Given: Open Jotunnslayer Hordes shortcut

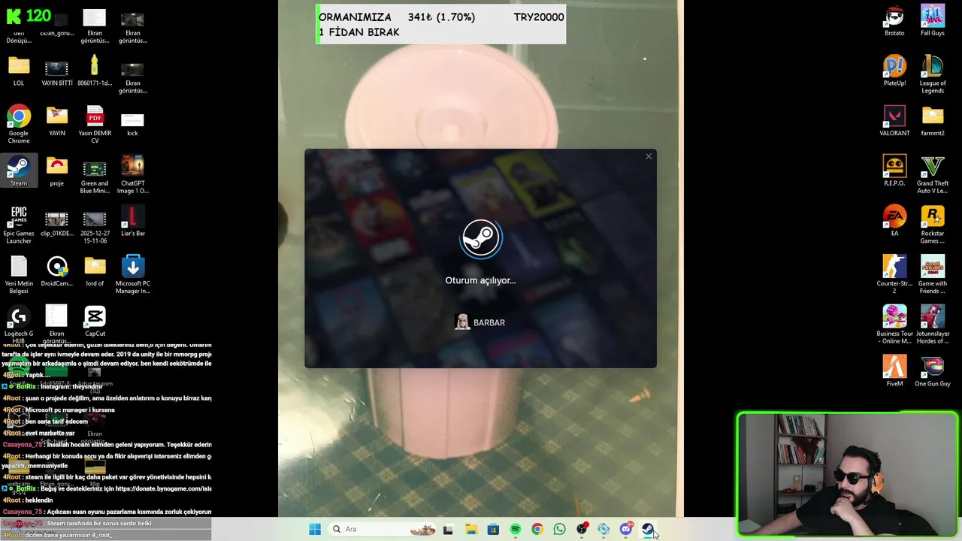Looking at the screenshot, I should tap(933, 325).
